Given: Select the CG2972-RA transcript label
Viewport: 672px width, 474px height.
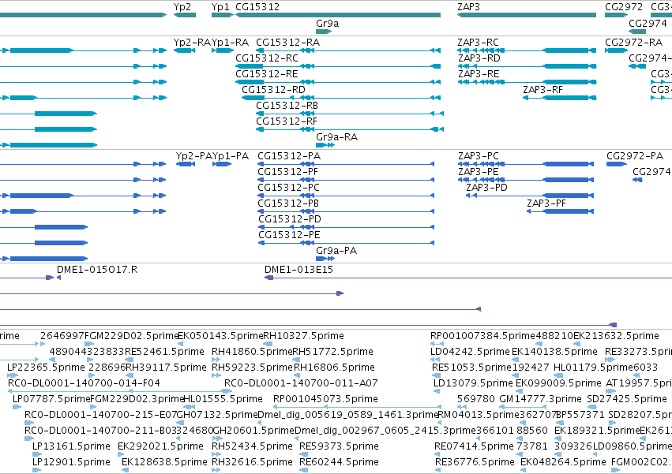Looking at the screenshot, I should (x=634, y=43).
